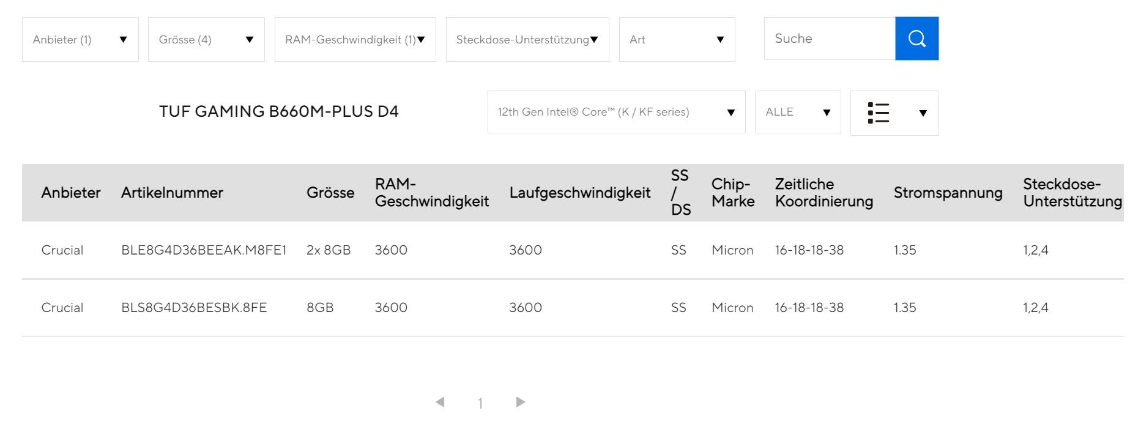Go to previous page arrow
The image size is (1141, 424).
tap(440, 402)
